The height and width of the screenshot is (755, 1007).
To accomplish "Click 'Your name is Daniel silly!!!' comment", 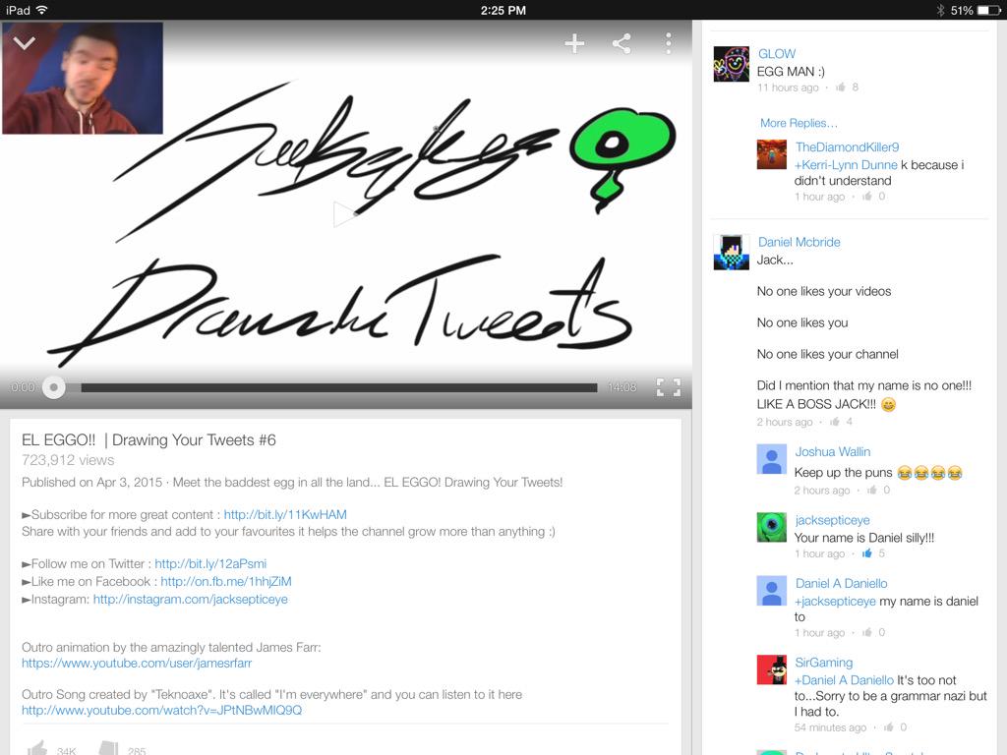I will point(863,538).
